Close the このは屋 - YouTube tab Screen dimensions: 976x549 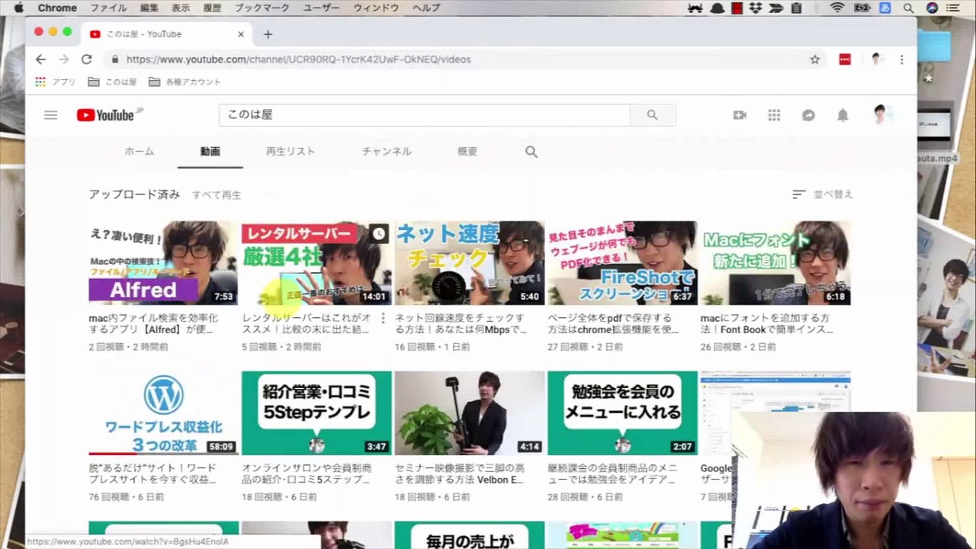pos(241,34)
